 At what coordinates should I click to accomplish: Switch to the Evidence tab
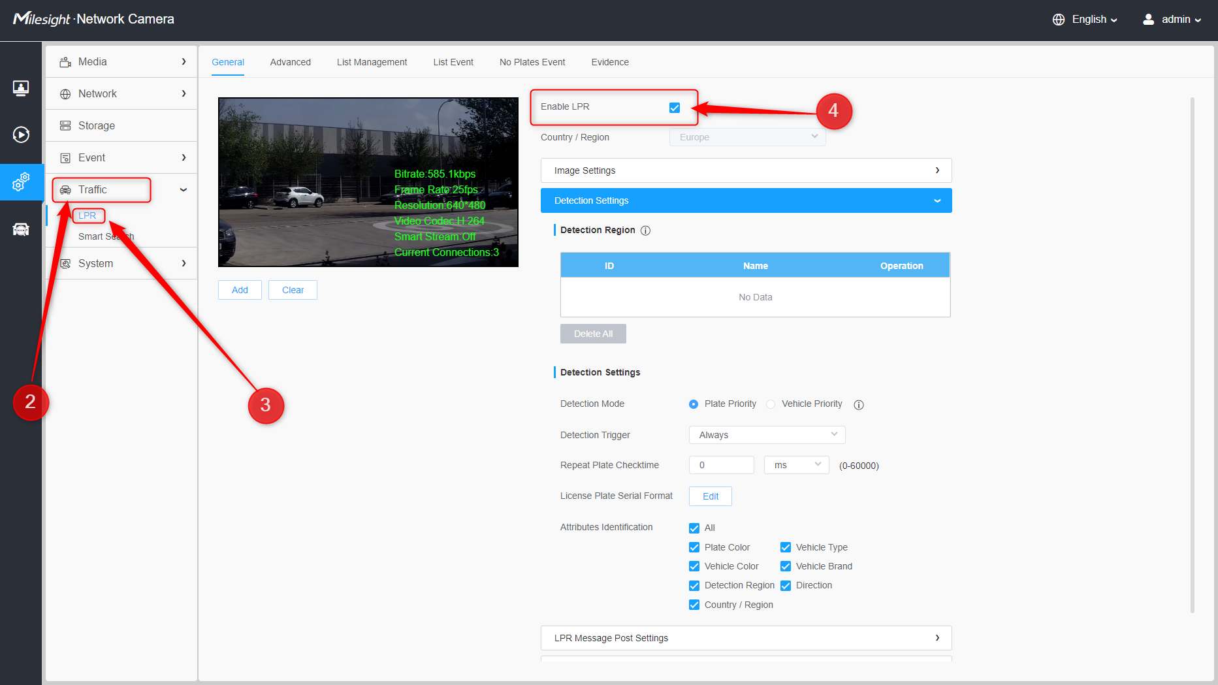[610, 62]
